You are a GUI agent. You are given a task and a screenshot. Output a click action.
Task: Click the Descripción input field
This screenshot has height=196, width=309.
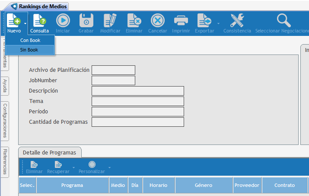click(137, 91)
